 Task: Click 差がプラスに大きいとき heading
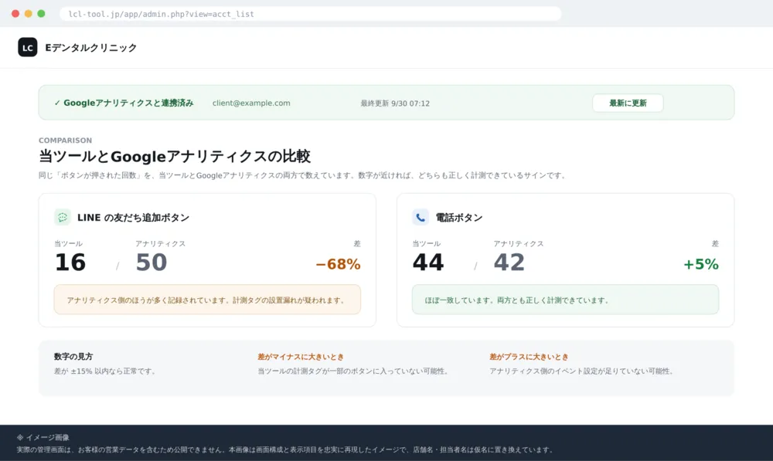[529, 357]
